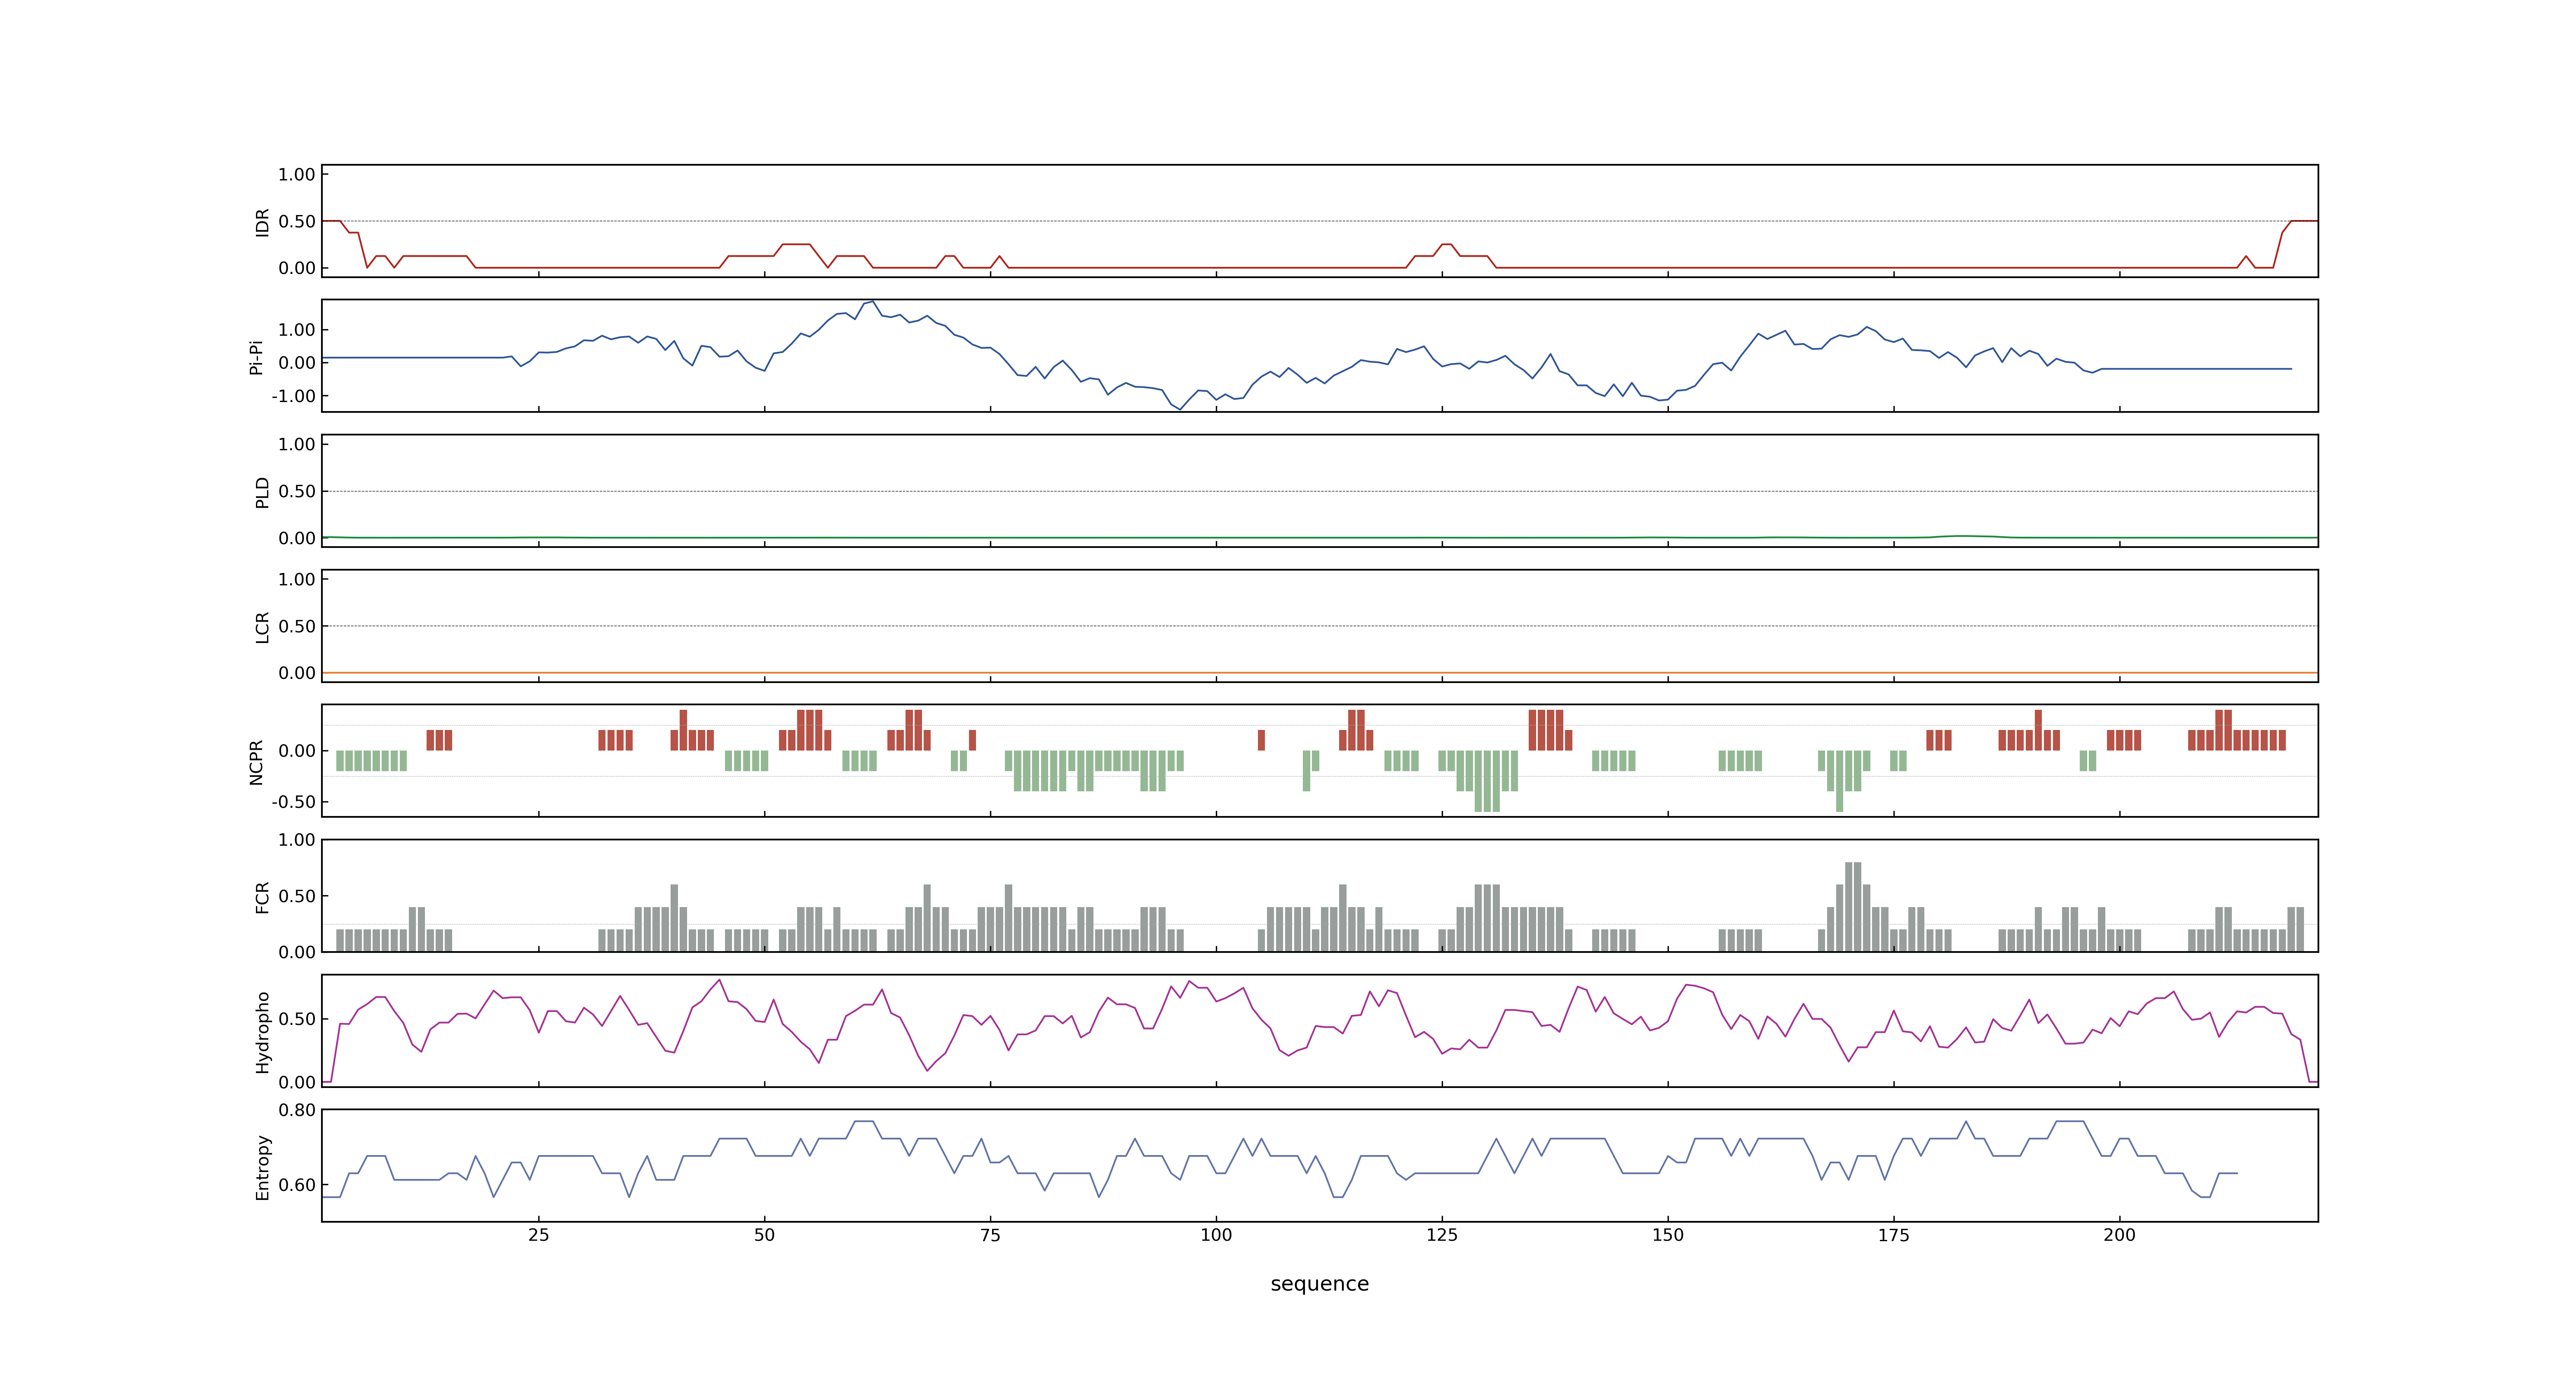Click the deepest green NCPR bar near 130
2576x1373 pixels.
1487,781
